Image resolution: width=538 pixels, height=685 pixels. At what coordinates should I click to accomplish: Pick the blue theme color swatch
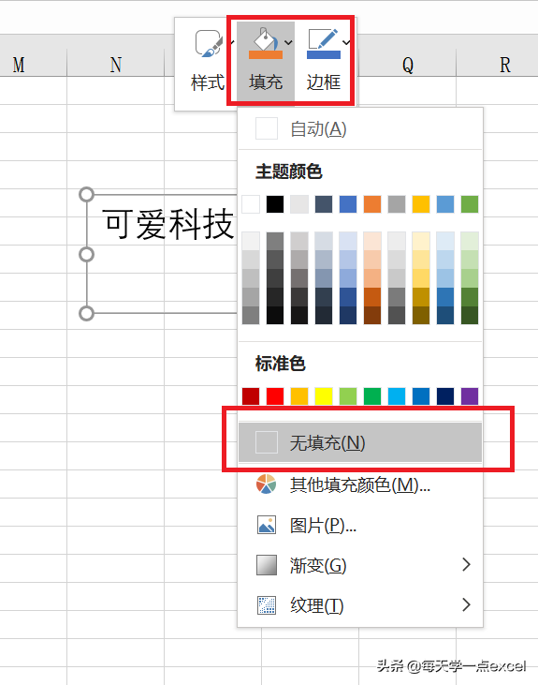coord(348,204)
